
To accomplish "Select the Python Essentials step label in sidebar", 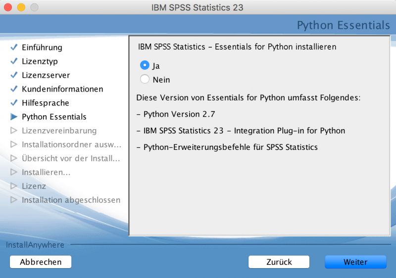I will pos(54,117).
